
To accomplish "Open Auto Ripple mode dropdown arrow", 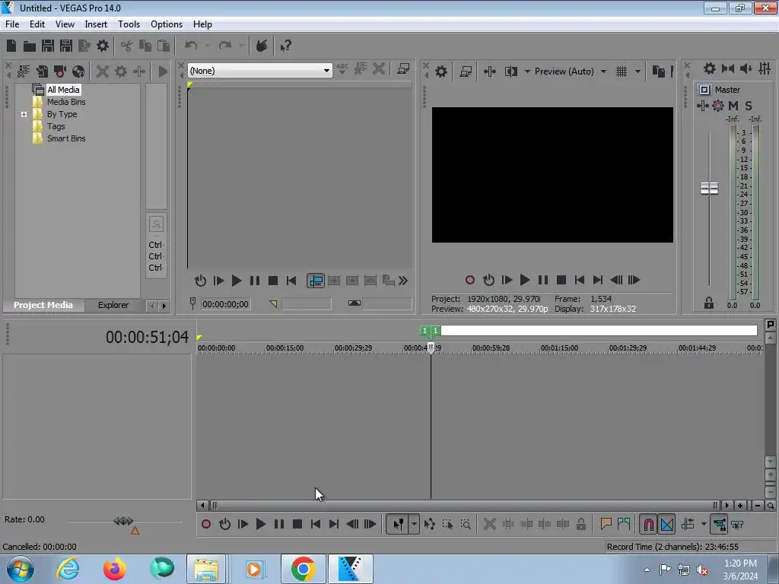I will coord(704,524).
